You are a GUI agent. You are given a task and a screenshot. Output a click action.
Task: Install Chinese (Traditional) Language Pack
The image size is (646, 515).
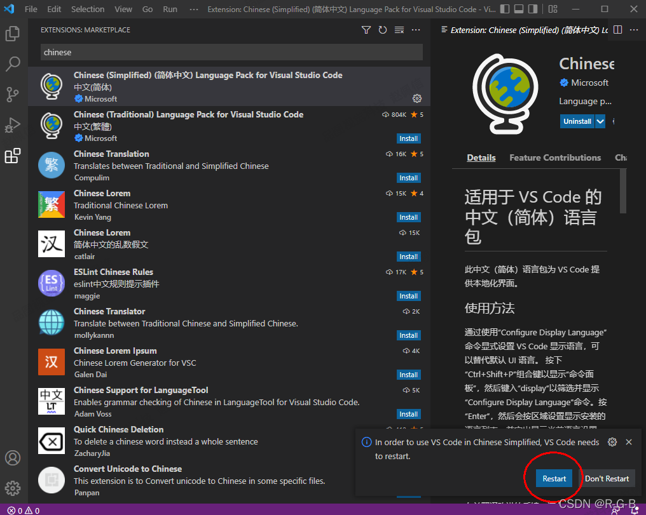point(408,138)
